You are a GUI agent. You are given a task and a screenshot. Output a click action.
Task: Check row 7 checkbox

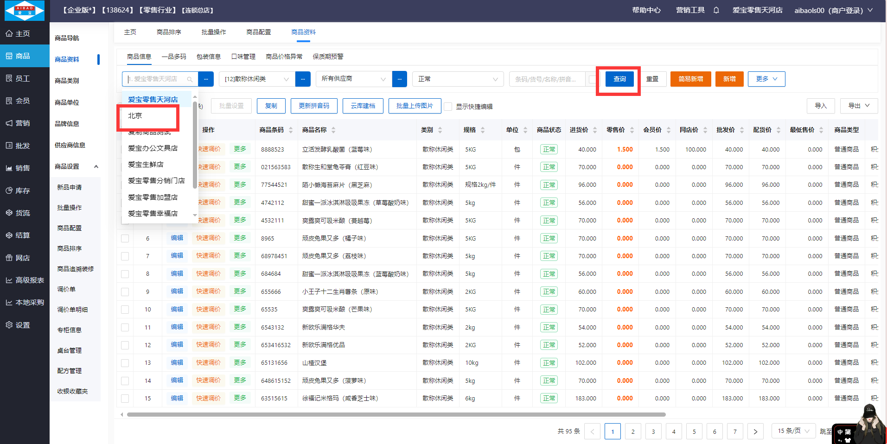click(125, 256)
